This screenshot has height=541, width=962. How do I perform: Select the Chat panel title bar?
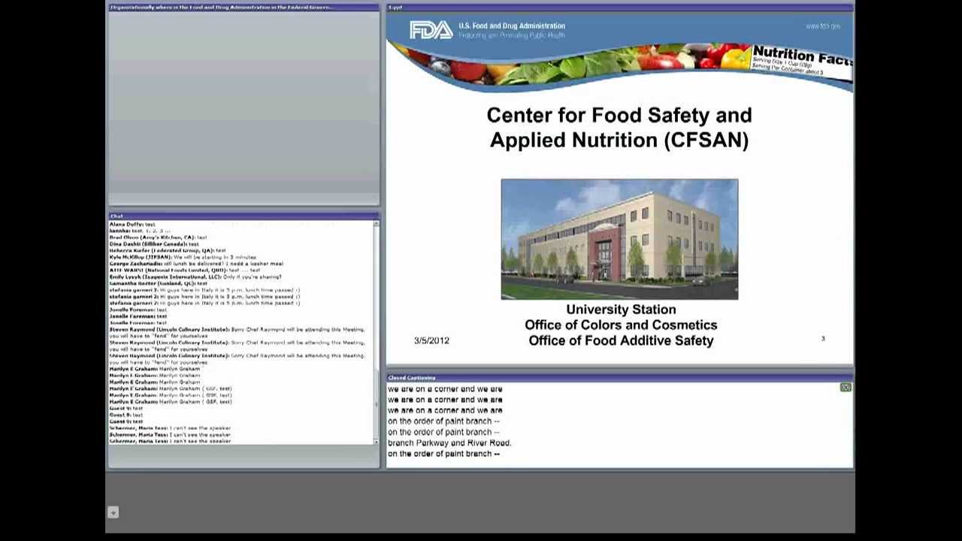click(x=244, y=216)
